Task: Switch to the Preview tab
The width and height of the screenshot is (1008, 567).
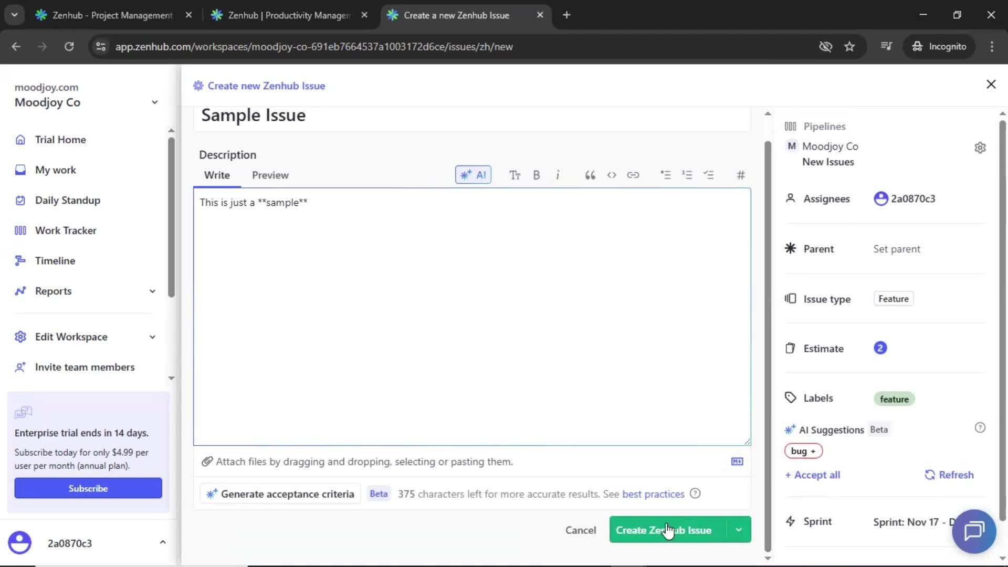Action: (x=270, y=175)
